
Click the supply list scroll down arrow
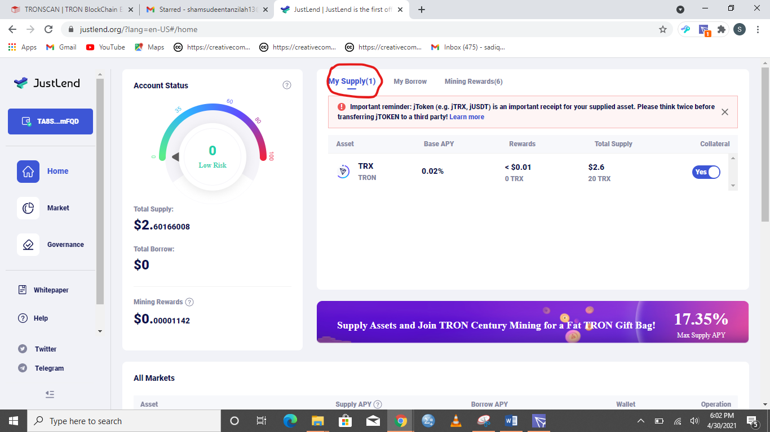pos(733,186)
